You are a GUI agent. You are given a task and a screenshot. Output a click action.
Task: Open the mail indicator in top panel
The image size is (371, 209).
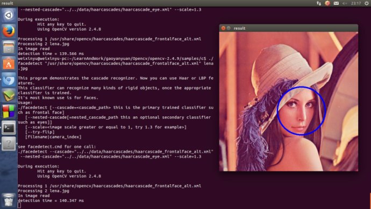tap(336, 3)
